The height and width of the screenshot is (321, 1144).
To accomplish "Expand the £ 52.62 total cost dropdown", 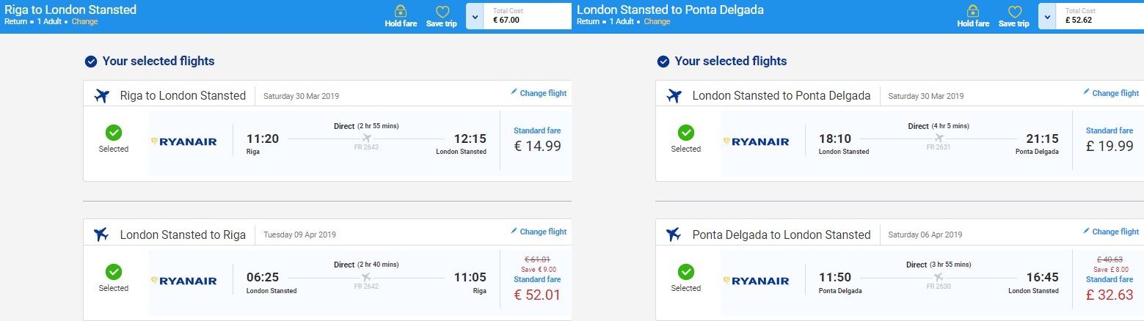I will click(1047, 16).
